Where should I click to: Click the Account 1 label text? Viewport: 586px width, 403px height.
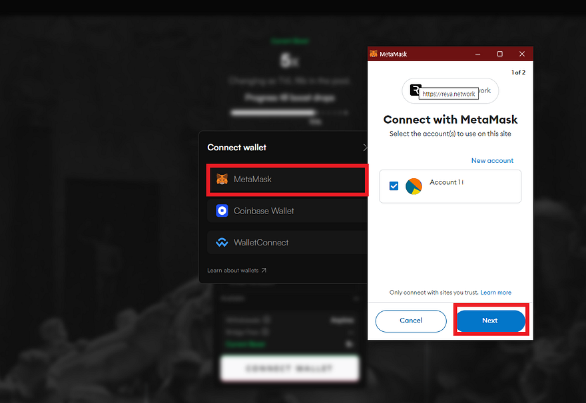click(x=446, y=182)
